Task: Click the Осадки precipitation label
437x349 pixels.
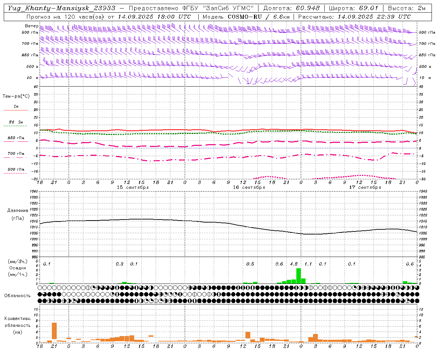Action: [x=17, y=268]
